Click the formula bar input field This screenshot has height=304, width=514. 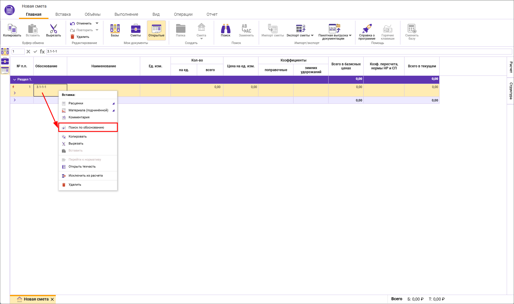click(x=277, y=51)
